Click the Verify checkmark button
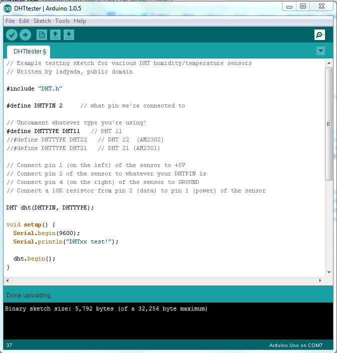The width and height of the screenshot is (337, 353). click(x=12, y=35)
